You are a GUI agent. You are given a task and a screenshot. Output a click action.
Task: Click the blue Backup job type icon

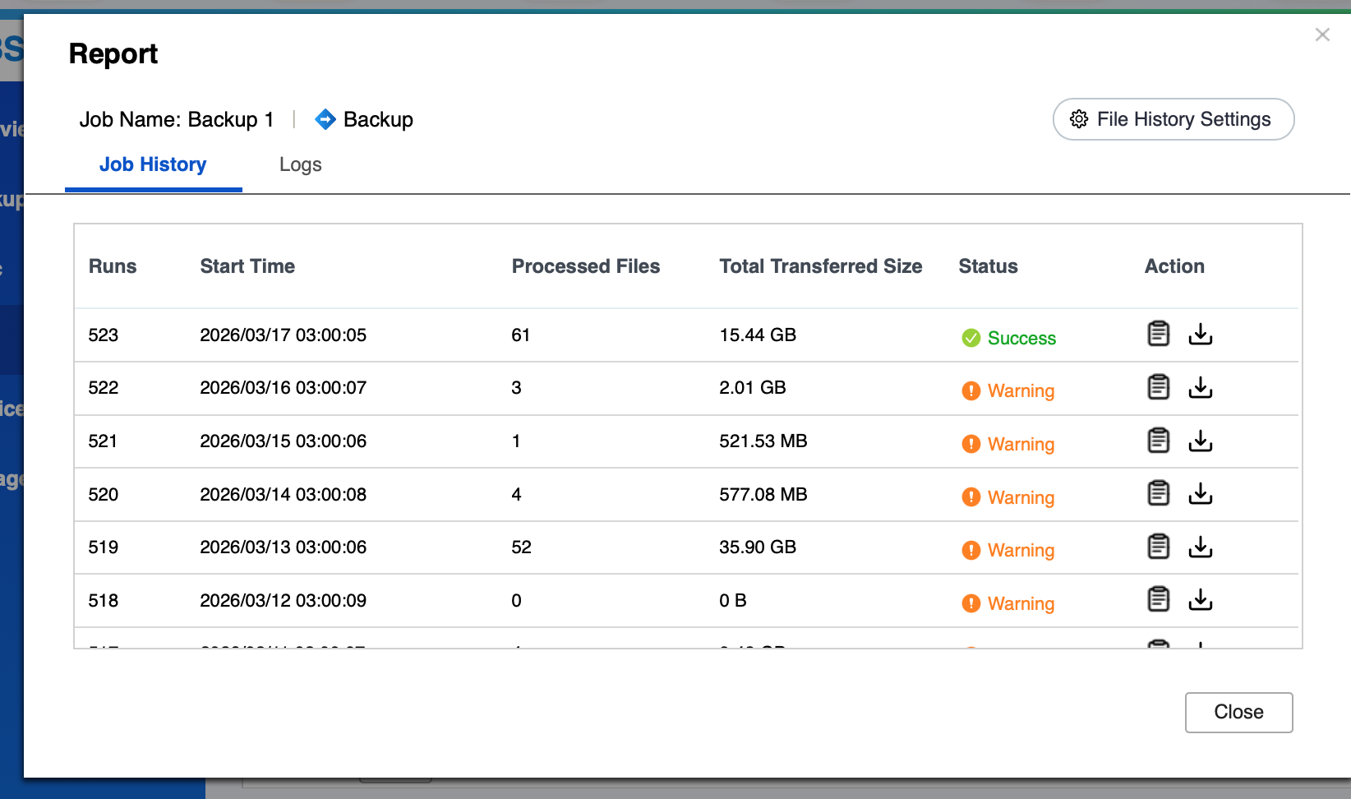(x=325, y=120)
